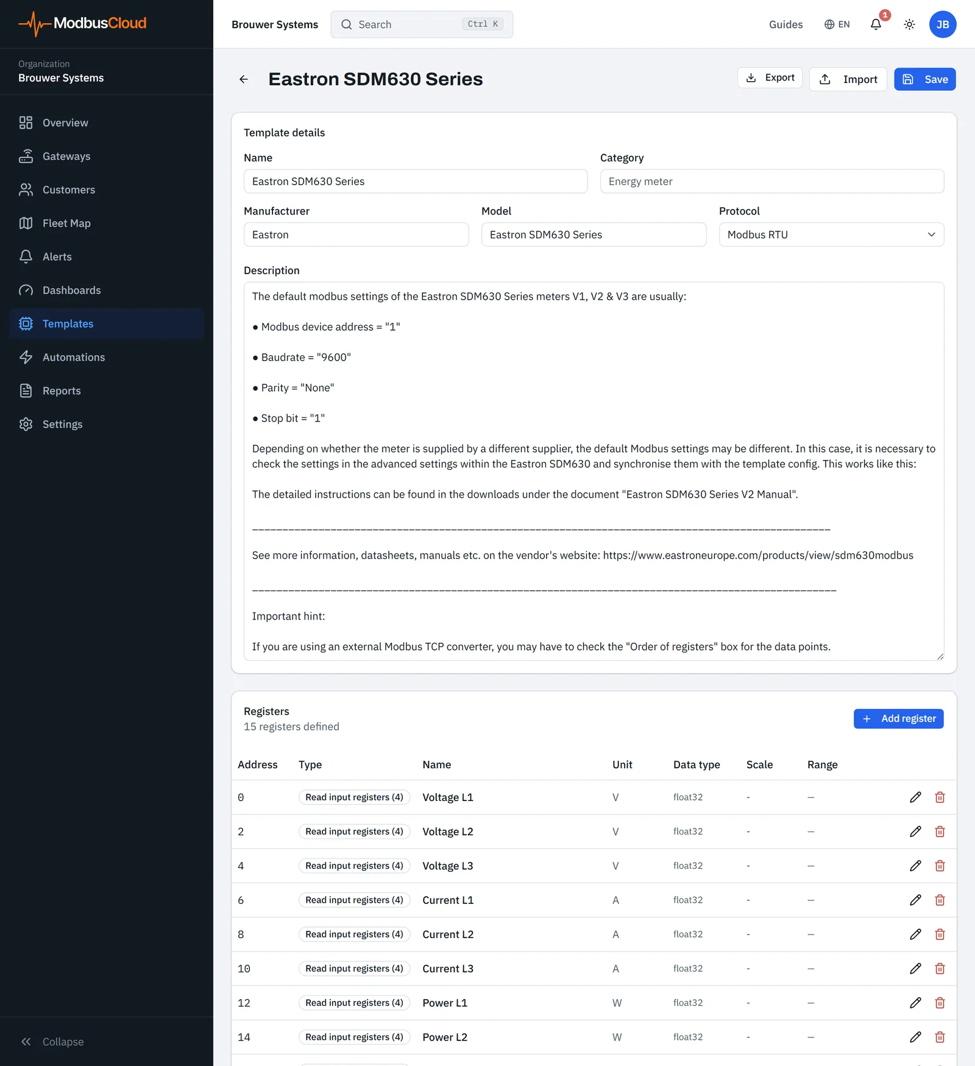Edit the Power L2 register

(915, 1037)
